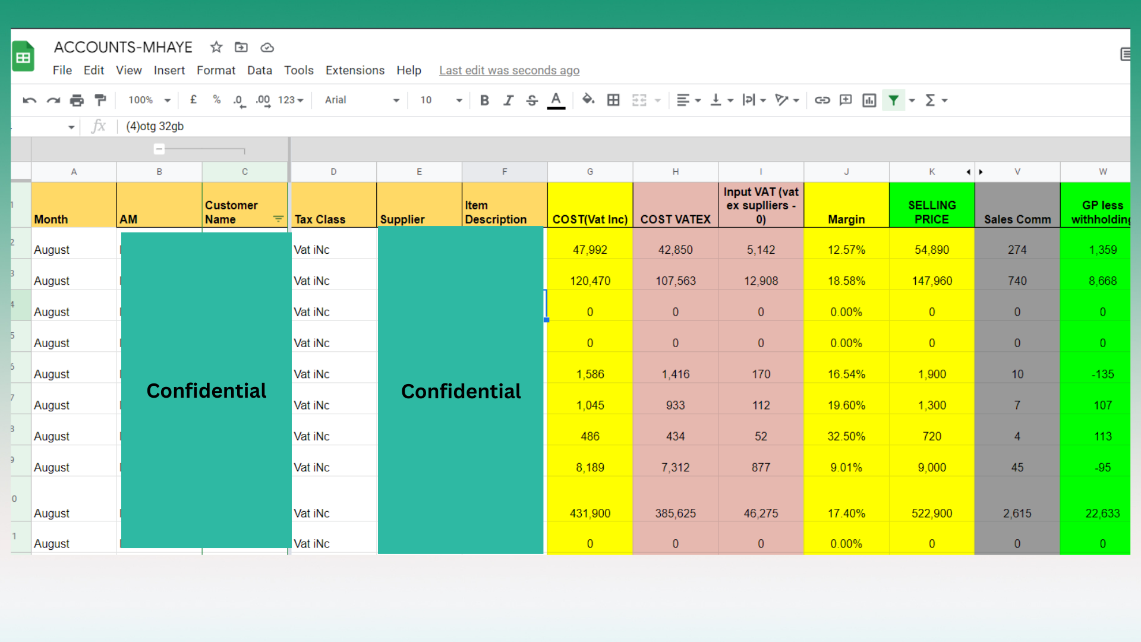Insert link with chain icon
Image resolution: width=1141 pixels, height=642 pixels.
822,100
